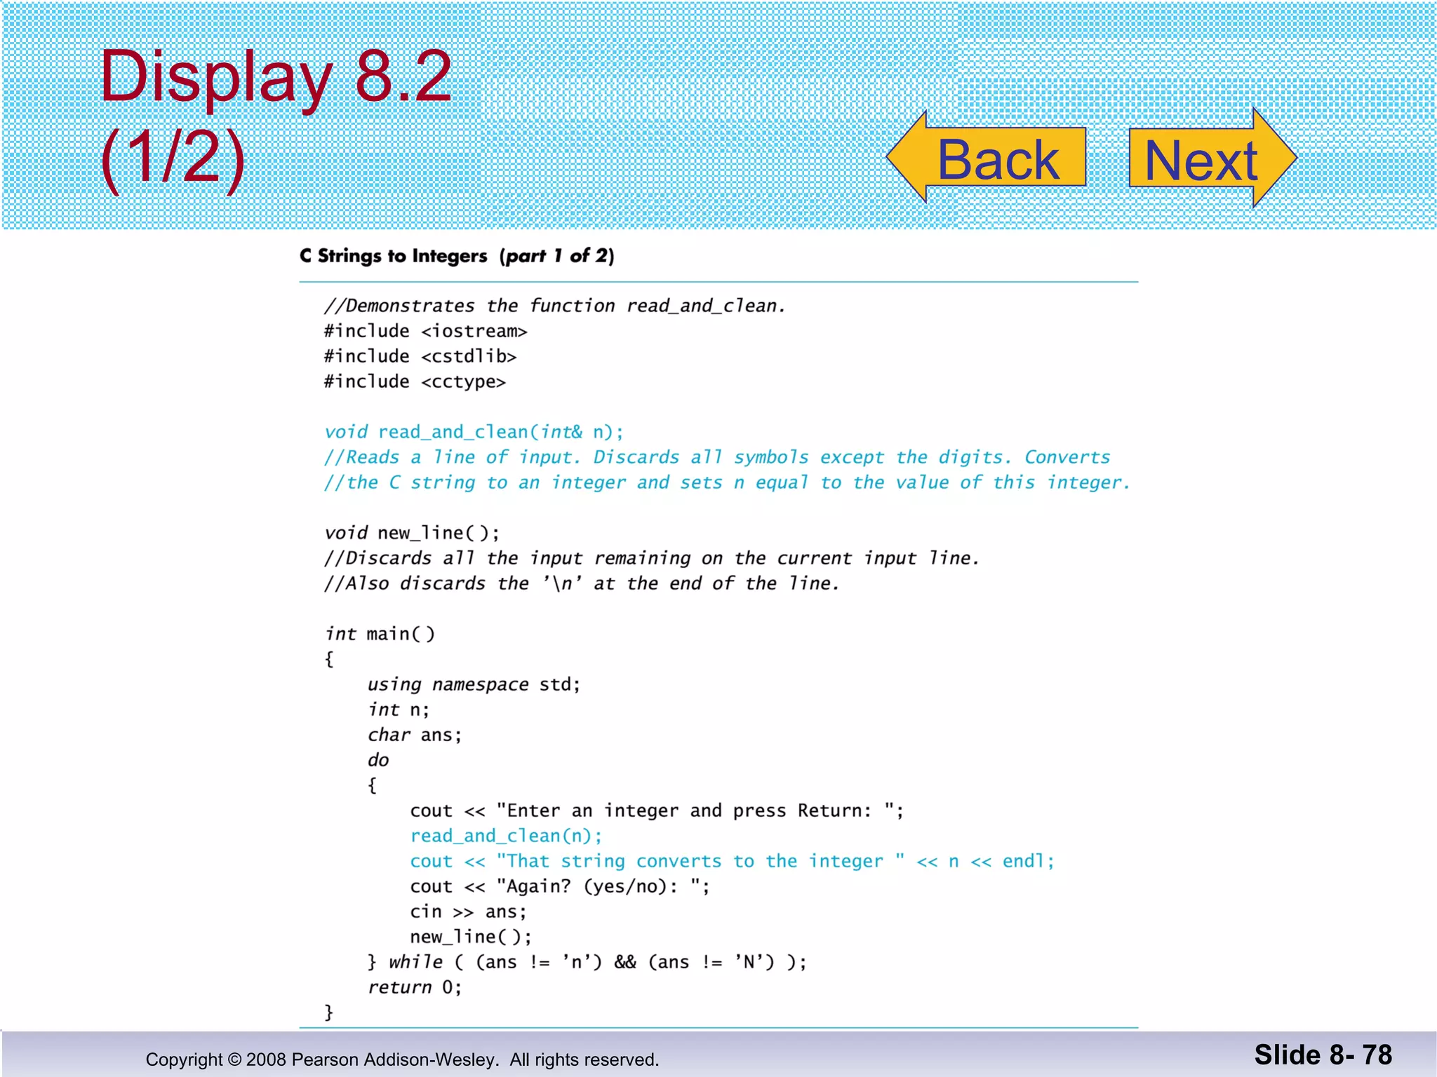Click the comment starting '//the C string to an integer'
Viewport: 1437px width, 1077px height.
click(x=728, y=482)
